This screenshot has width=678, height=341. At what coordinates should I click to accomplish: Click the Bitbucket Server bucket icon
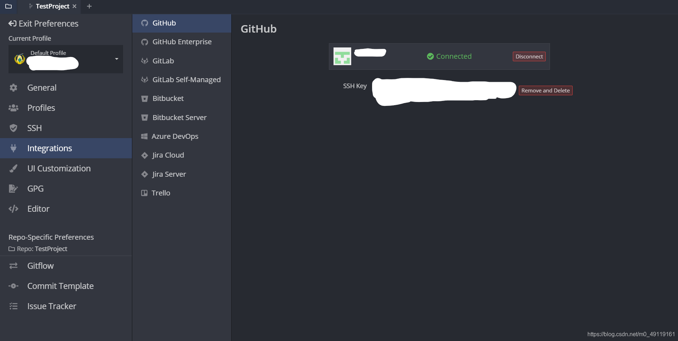(x=144, y=118)
